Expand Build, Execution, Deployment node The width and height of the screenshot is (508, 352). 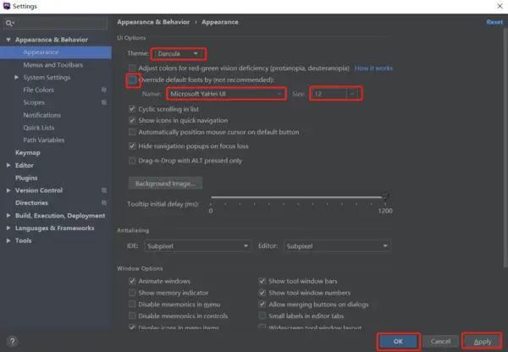pos(8,215)
